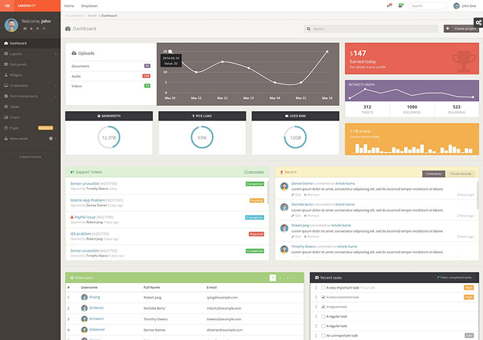Open the settings gears panel icon
Viewport: 483px width, 340px height.
[478, 23]
